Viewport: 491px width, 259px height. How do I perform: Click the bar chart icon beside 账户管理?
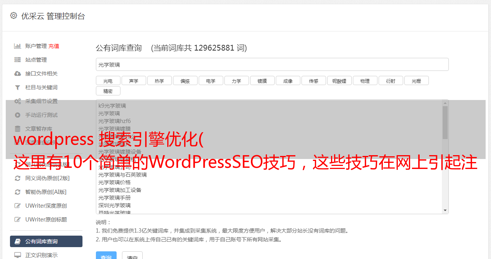pos(18,46)
